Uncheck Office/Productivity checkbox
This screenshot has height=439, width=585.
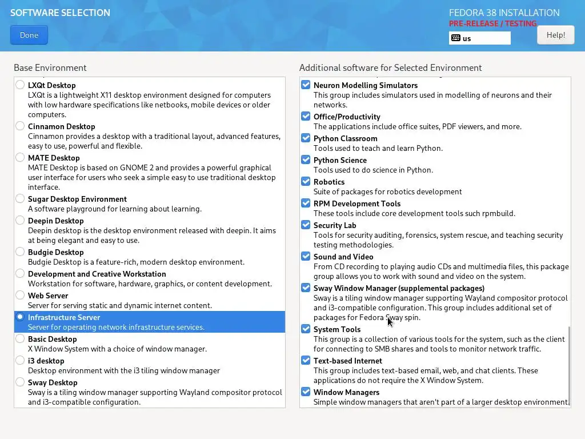[x=306, y=116]
